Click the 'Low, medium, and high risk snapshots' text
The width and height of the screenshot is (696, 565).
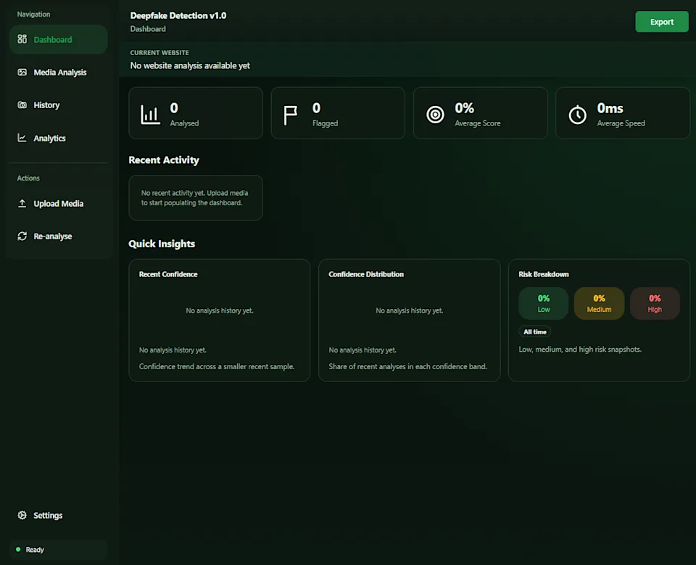click(x=580, y=350)
